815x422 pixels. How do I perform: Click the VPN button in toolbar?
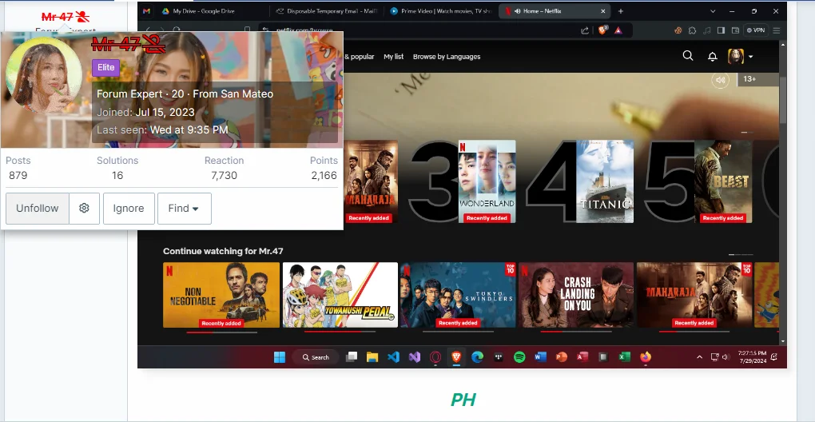point(756,30)
